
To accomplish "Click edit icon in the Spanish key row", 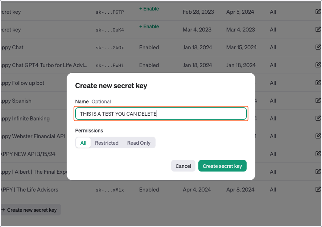I will (x=318, y=101).
